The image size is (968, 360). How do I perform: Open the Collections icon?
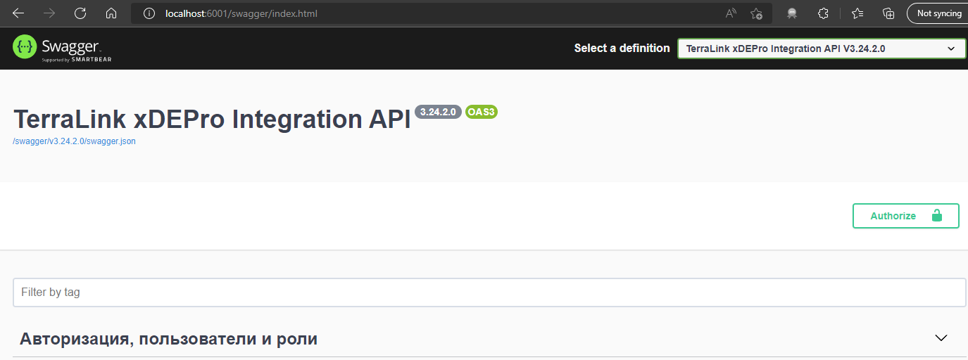[x=888, y=13]
